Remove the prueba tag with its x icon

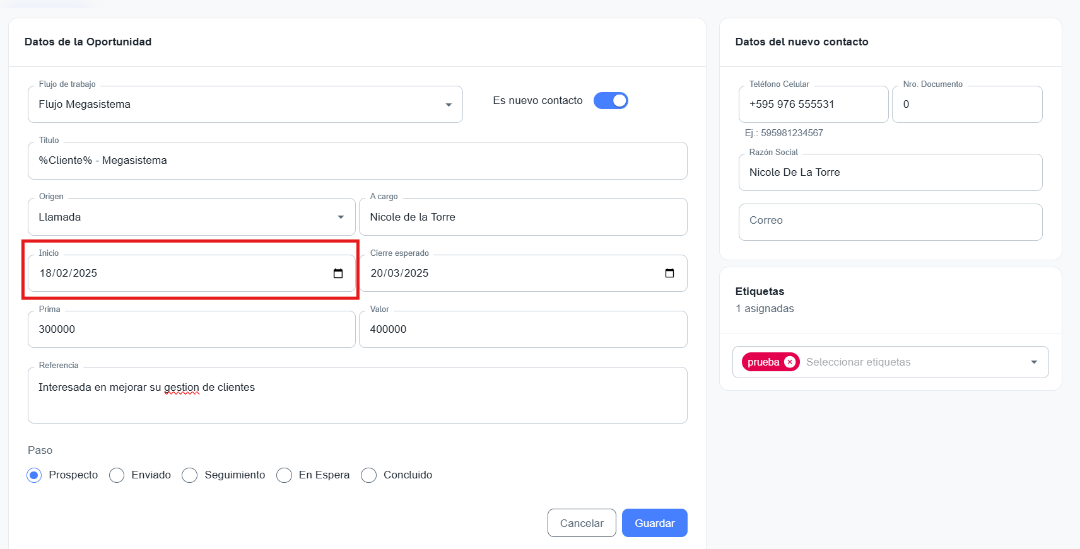point(789,362)
